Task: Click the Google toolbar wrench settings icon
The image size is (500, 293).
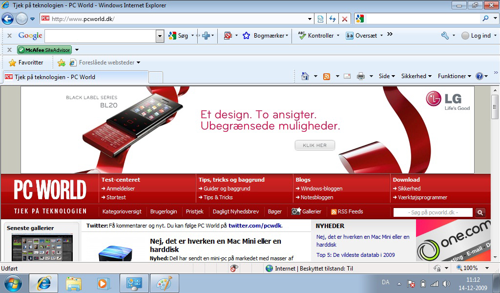Action: tap(444, 36)
